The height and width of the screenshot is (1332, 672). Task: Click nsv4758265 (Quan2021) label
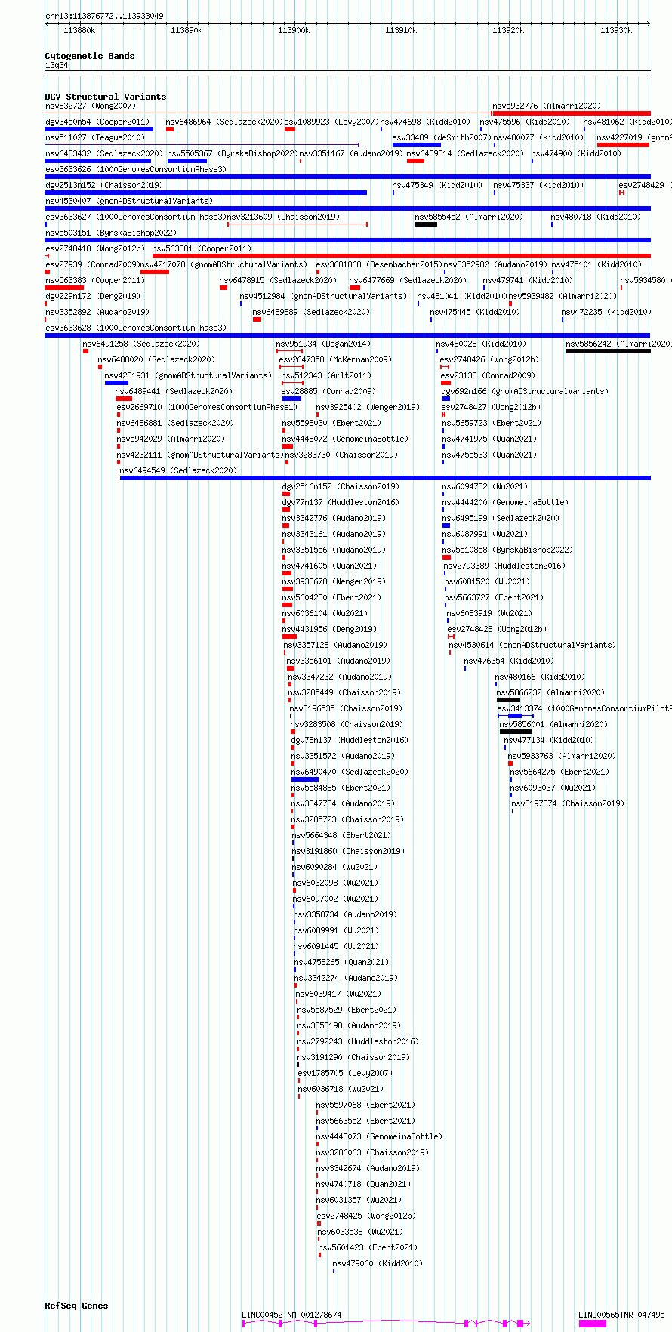(x=341, y=963)
